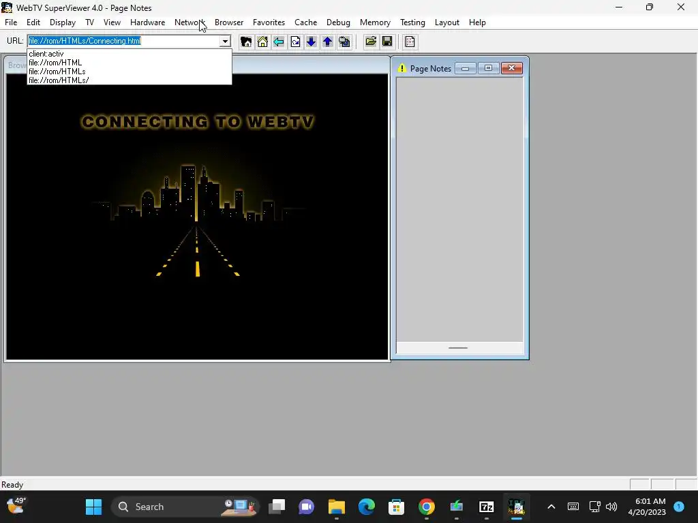The height and width of the screenshot is (523, 698).
Task: Click the black house home-page toolbar icon
Action: click(245, 42)
